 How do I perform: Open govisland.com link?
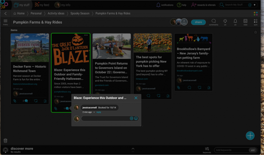(x=102, y=85)
